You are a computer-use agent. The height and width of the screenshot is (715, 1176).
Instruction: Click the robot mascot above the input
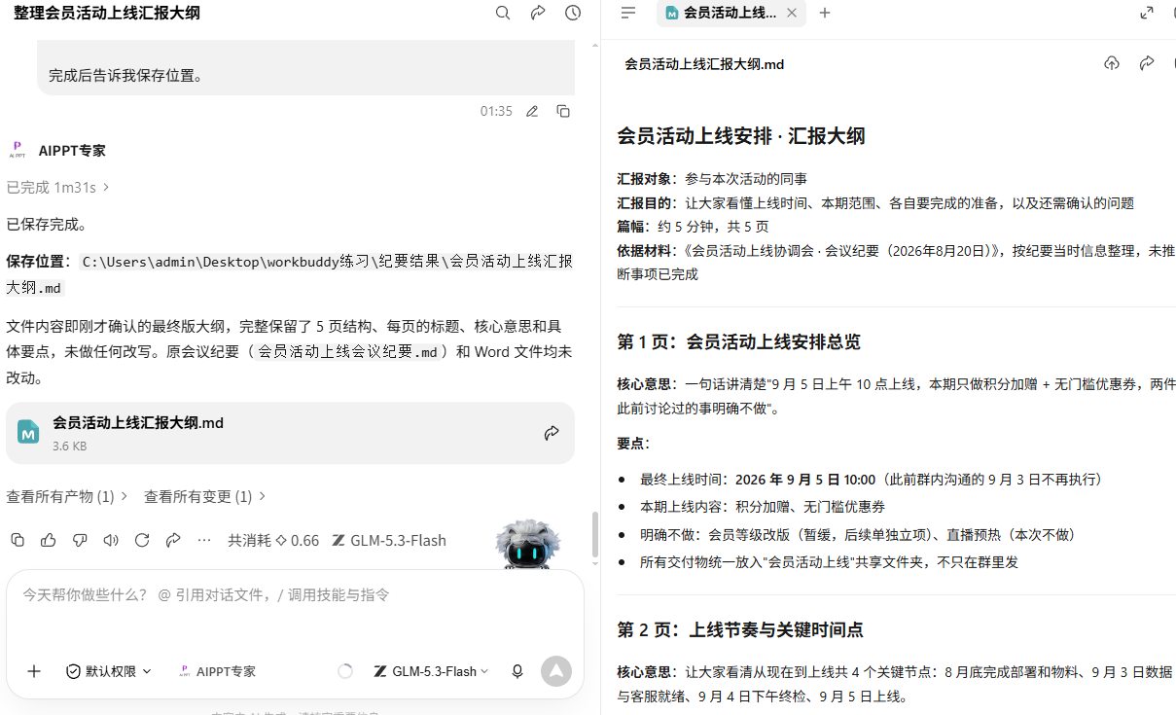[x=526, y=545]
